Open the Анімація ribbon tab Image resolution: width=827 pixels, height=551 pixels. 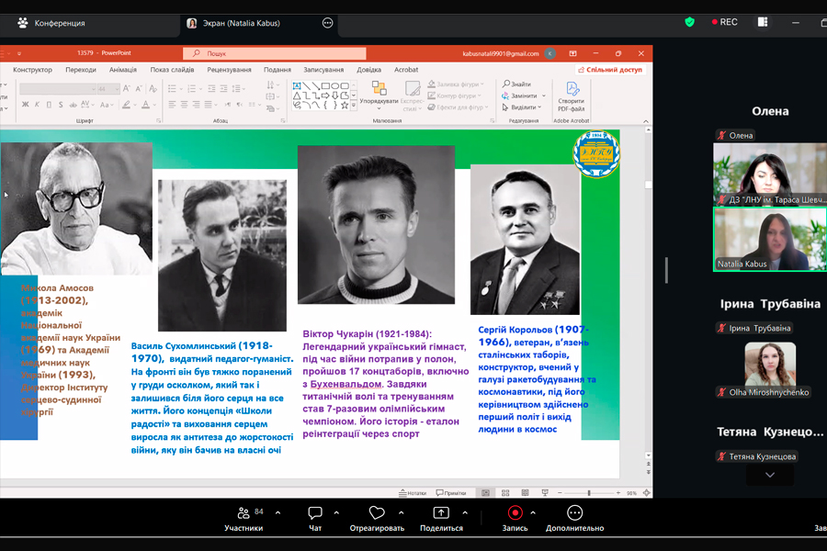click(122, 70)
